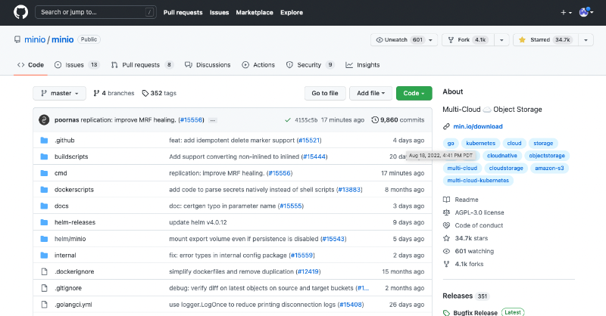This screenshot has height=316, width=606.
Task: Click the Readme book icon
Action: [x=446, y=200]
